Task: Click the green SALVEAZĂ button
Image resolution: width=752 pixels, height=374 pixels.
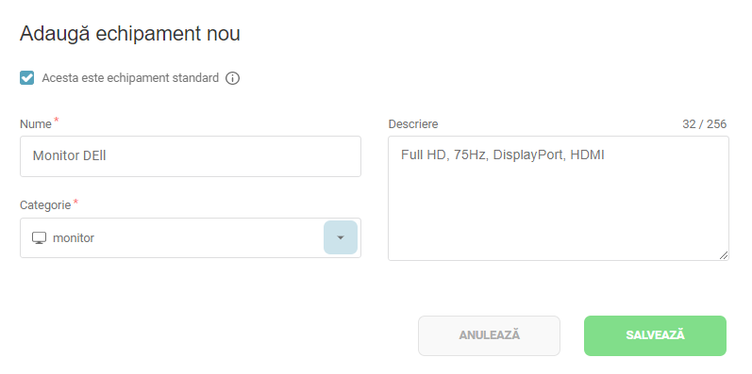Action: pyautogui.click(x=655, y=335)
